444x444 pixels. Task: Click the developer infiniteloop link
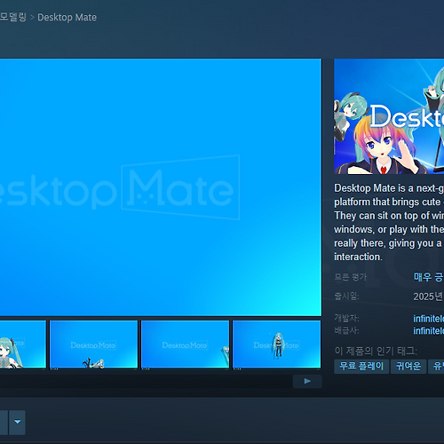tap(428, 319)
